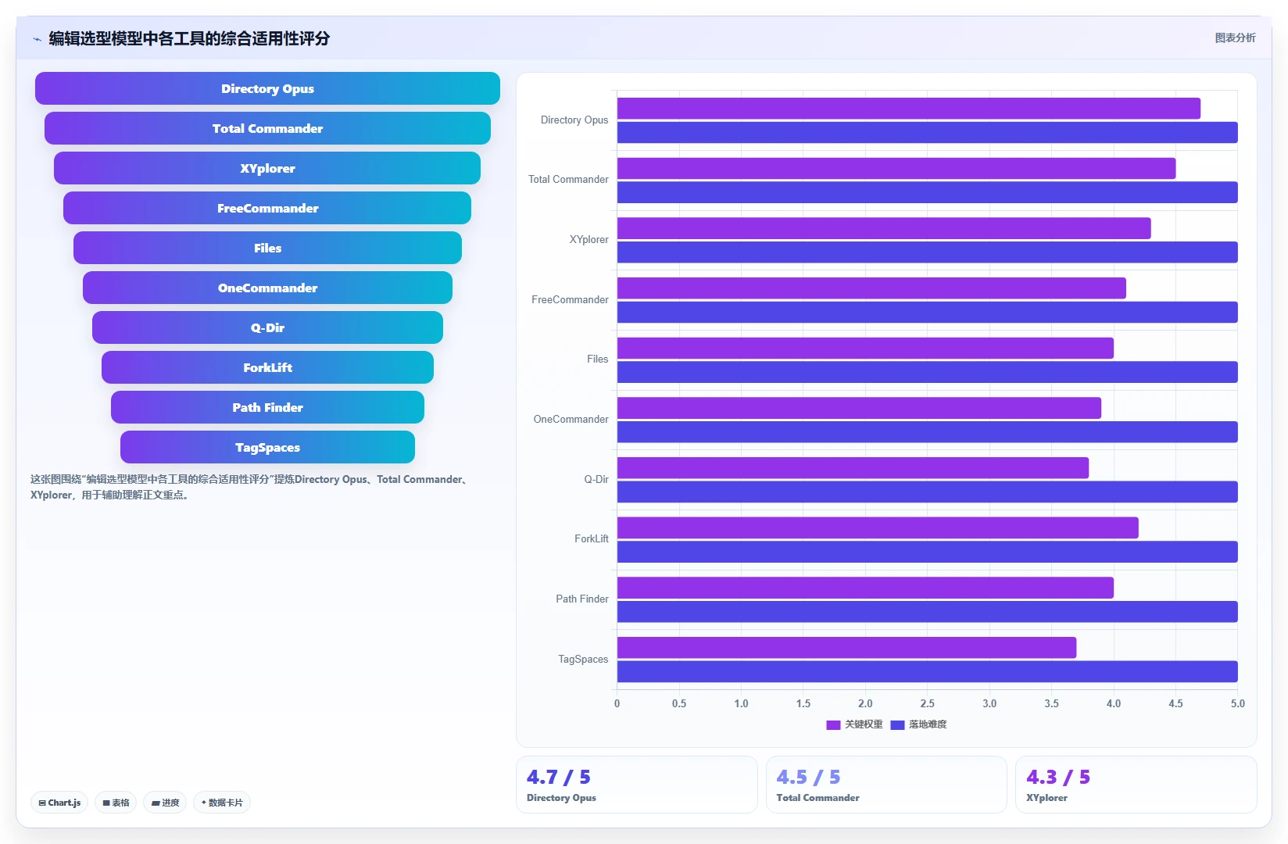The image size is (1288, 844).
Task: Click the Q-Dir y-axis label
Action: pyautogui.click(x=596, y=479)
